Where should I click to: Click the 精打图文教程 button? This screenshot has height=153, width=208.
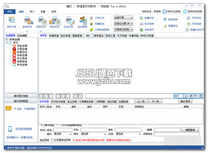pos(21,96)
